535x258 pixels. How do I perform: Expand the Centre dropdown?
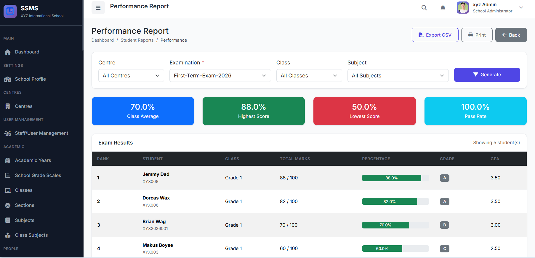pyautogui.click(x=131, y=76)
